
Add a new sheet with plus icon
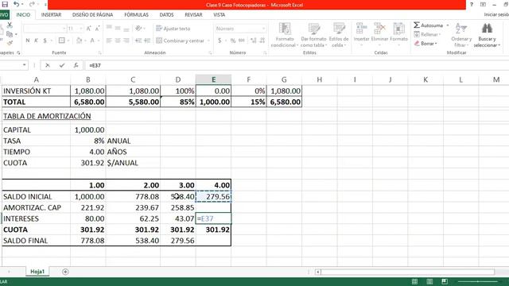65,272
